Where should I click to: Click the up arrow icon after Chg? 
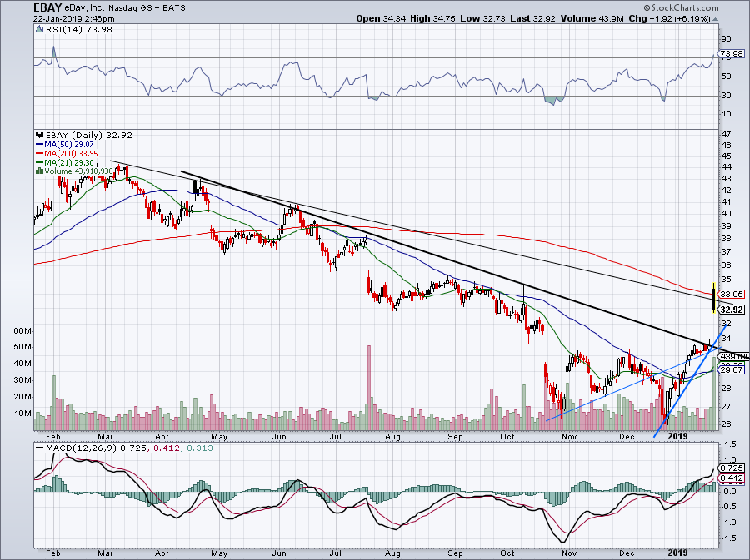(715, 19)
